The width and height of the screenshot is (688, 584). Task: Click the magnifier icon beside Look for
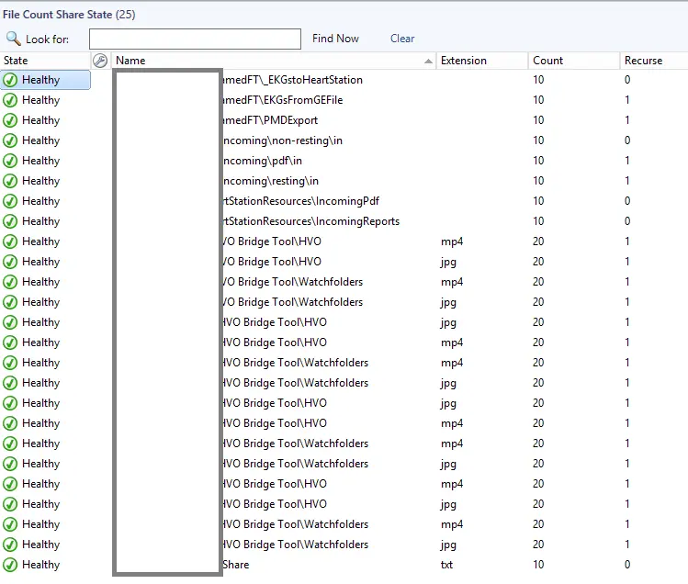[x=13, y=39]
